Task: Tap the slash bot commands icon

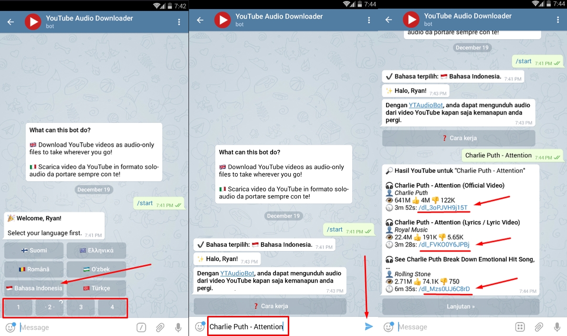Action: 141,327
